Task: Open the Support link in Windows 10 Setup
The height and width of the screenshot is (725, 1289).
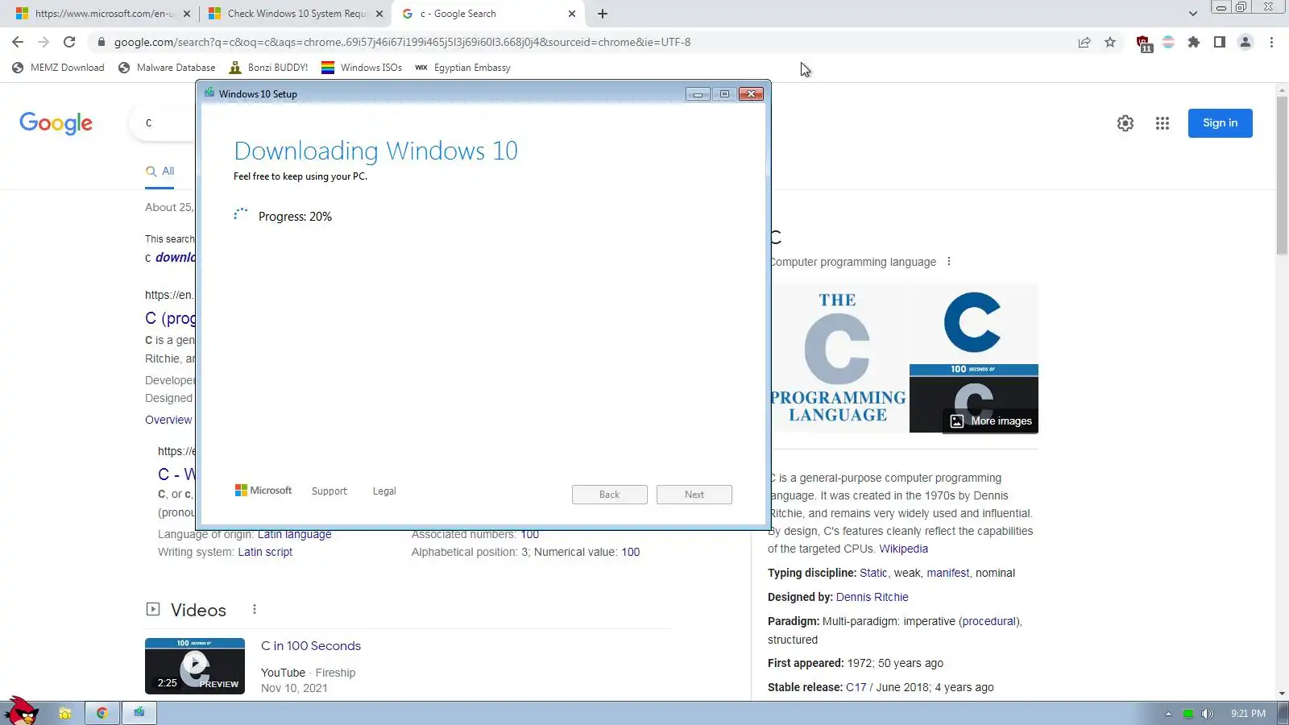Action: [330, 491]
